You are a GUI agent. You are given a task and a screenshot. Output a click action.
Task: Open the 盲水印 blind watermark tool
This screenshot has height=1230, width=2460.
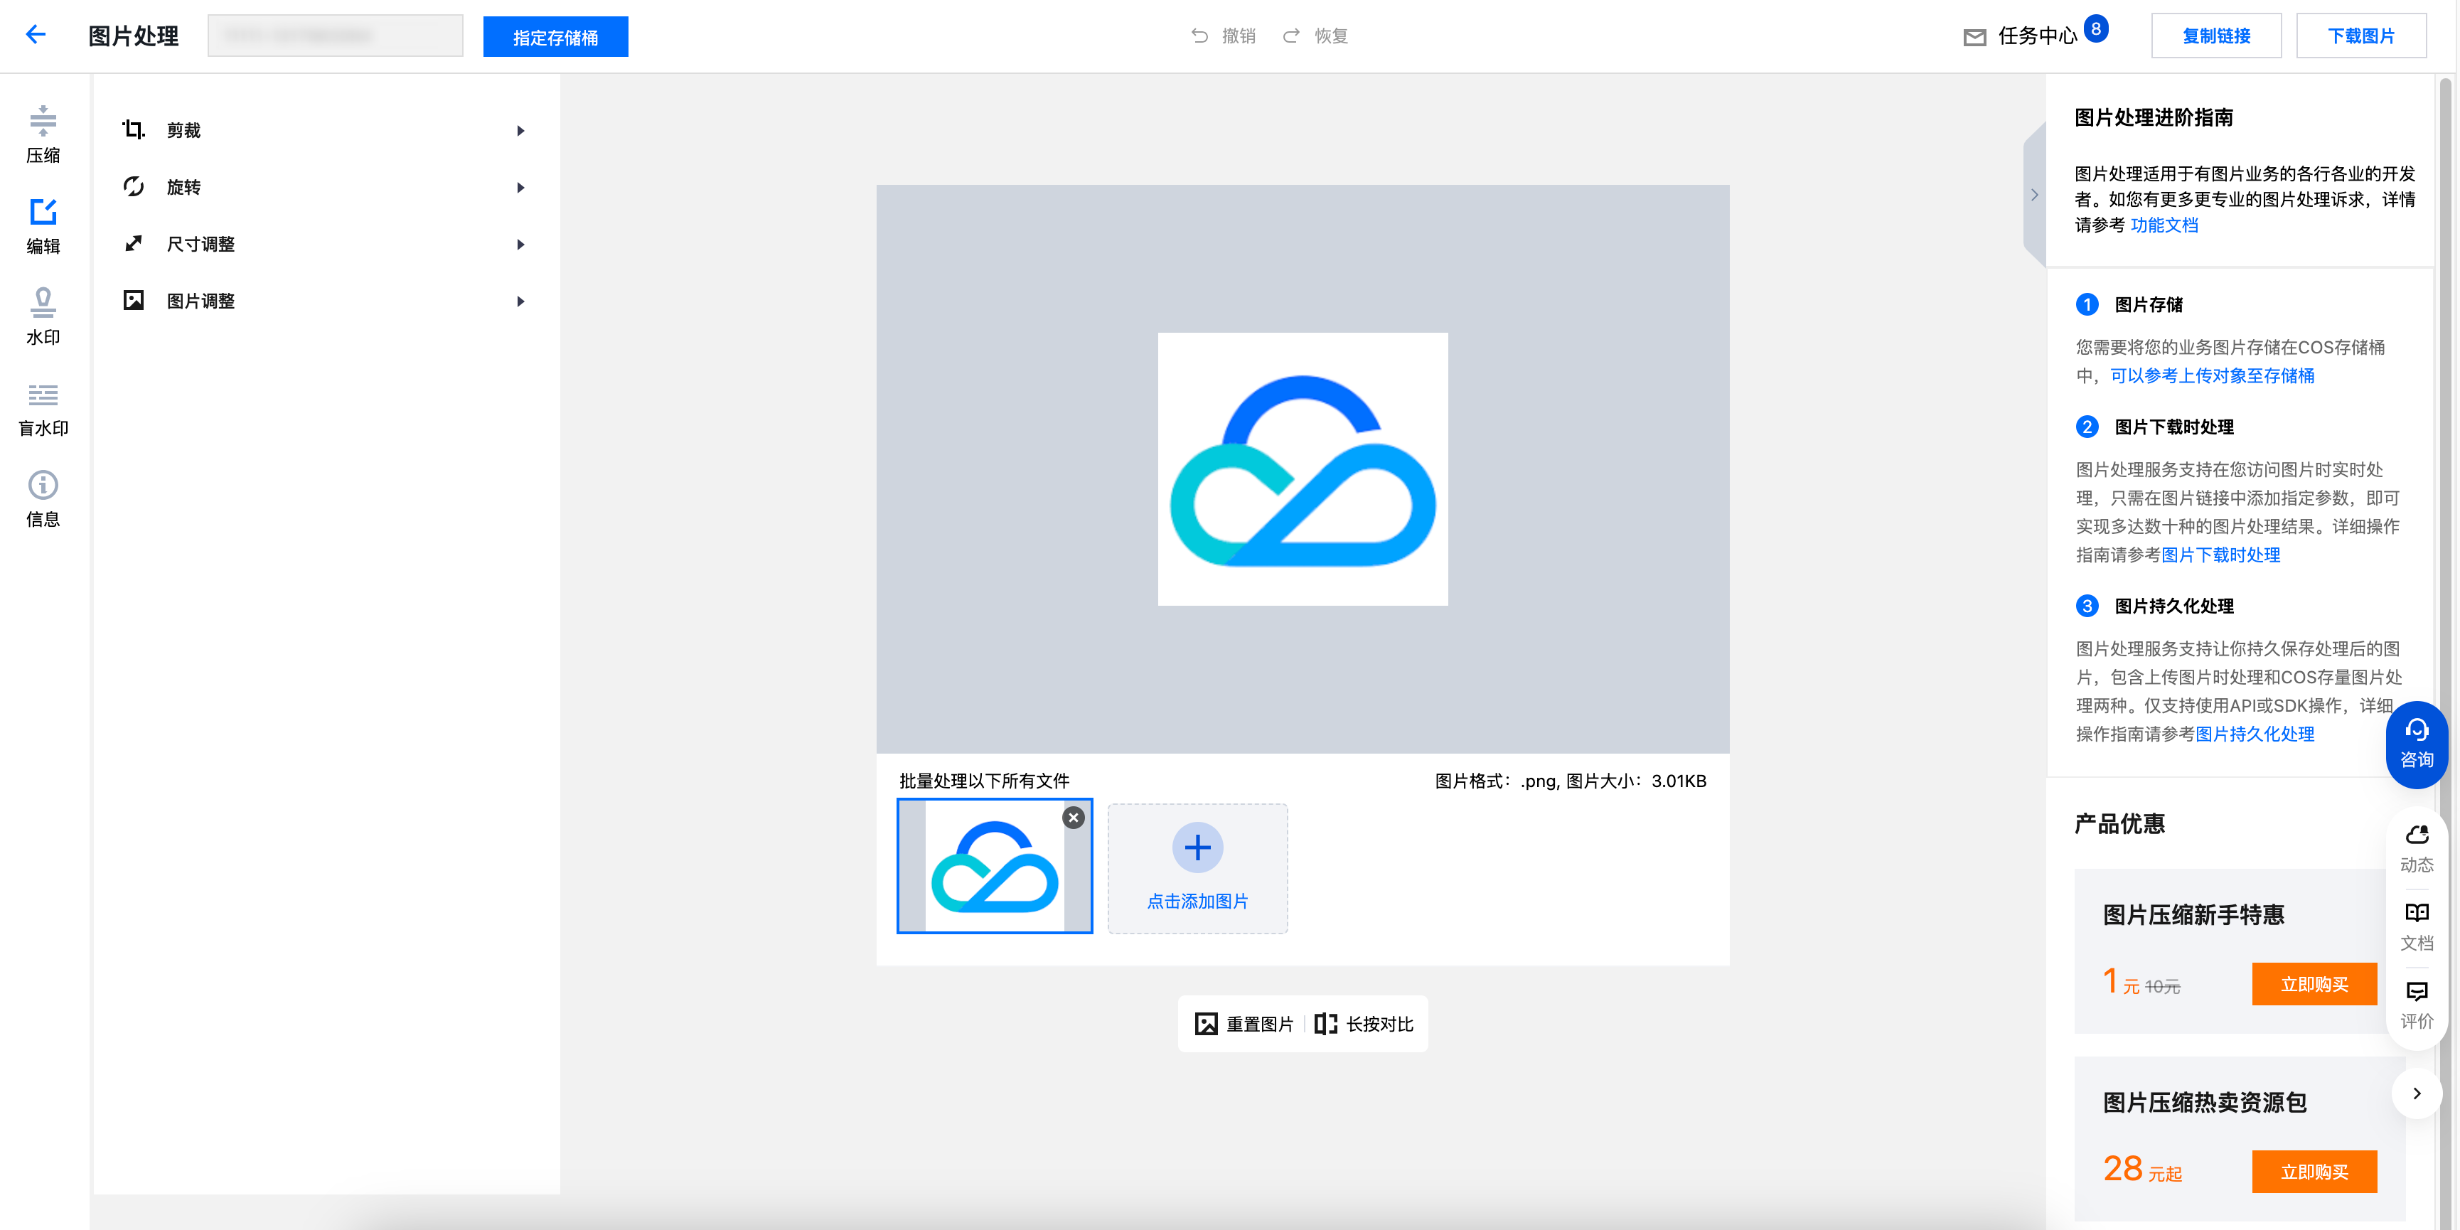coord(43,409)
